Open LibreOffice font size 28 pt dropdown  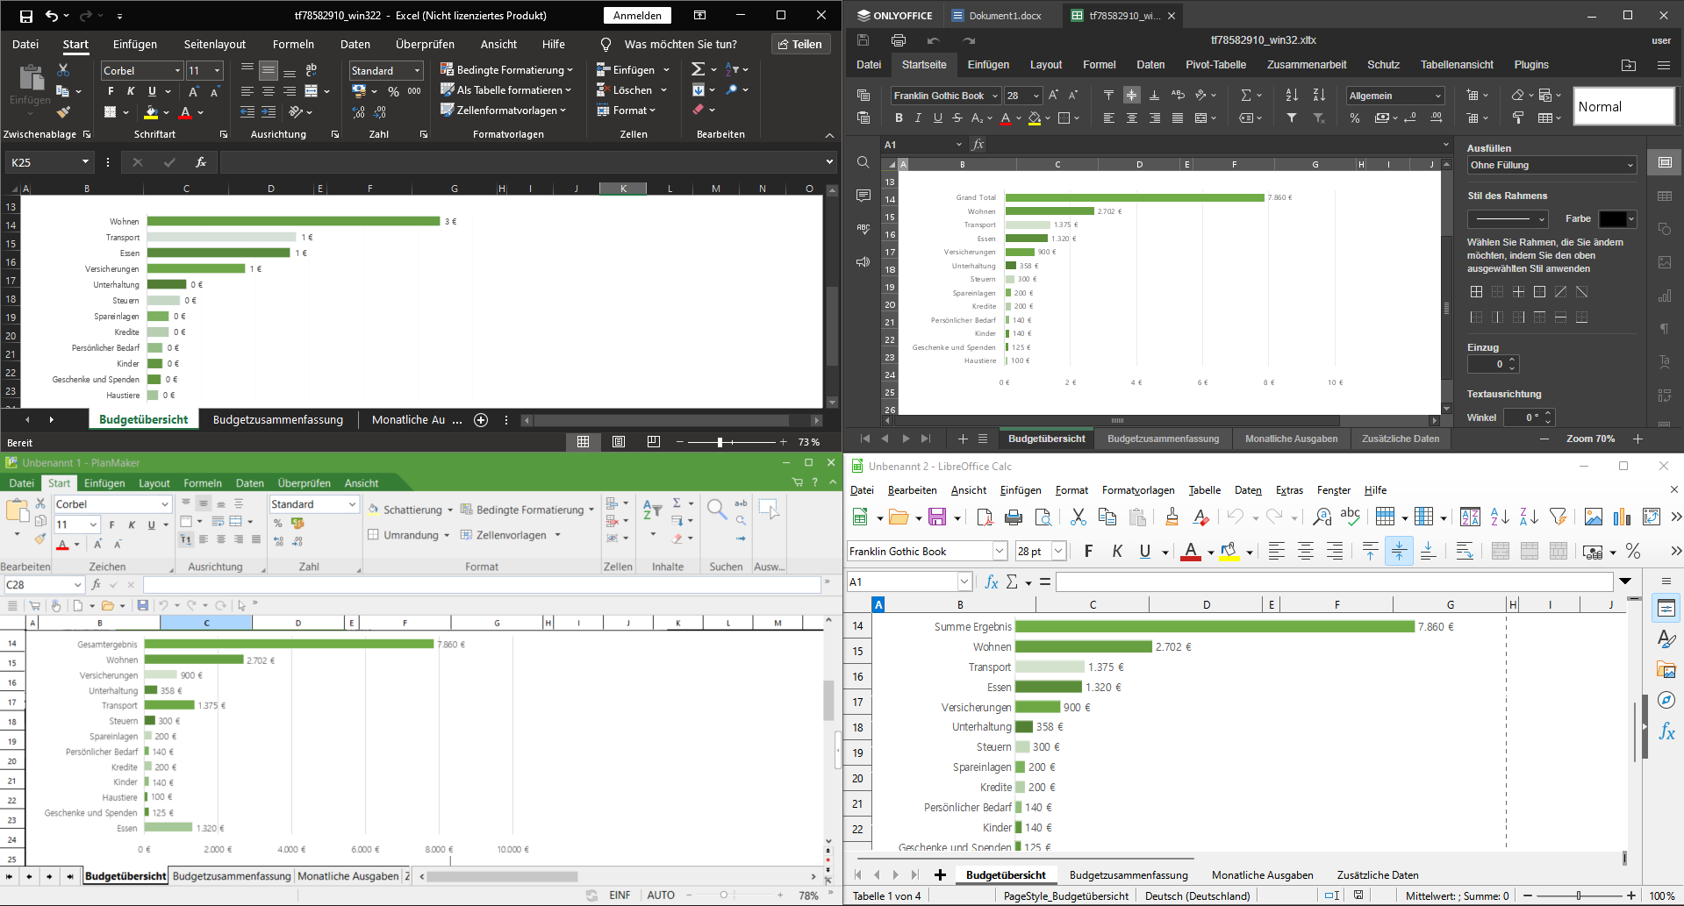[x=1058, y=551]
